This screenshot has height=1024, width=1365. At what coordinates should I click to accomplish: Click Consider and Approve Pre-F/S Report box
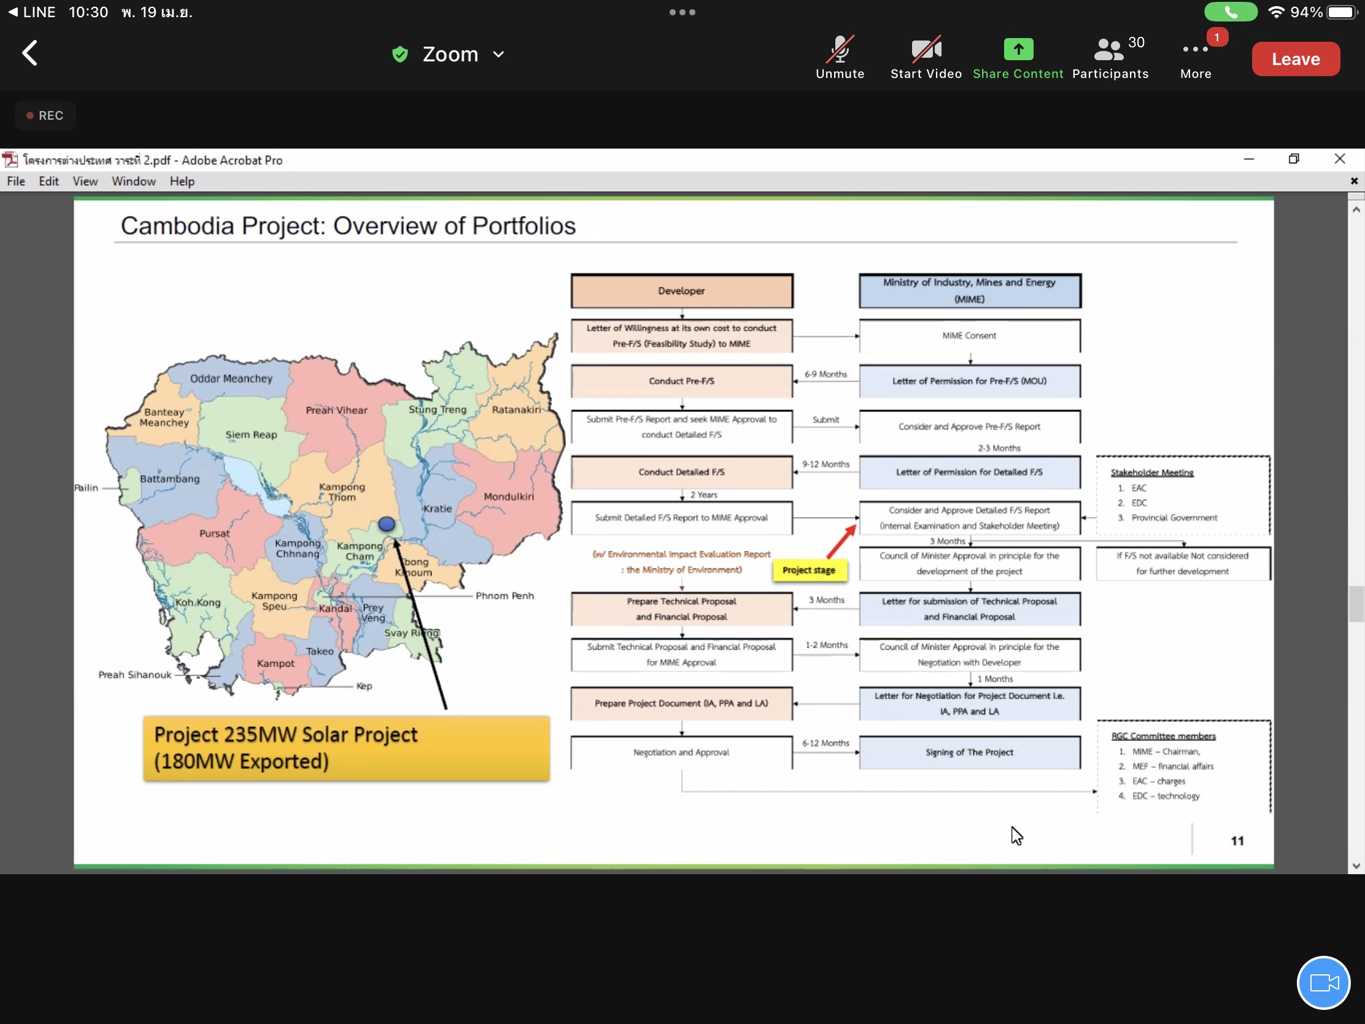pos(970,427)
